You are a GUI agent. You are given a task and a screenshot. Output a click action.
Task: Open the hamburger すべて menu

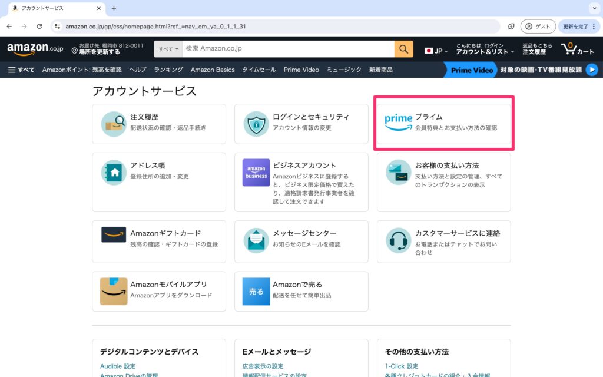click(21, 70)
